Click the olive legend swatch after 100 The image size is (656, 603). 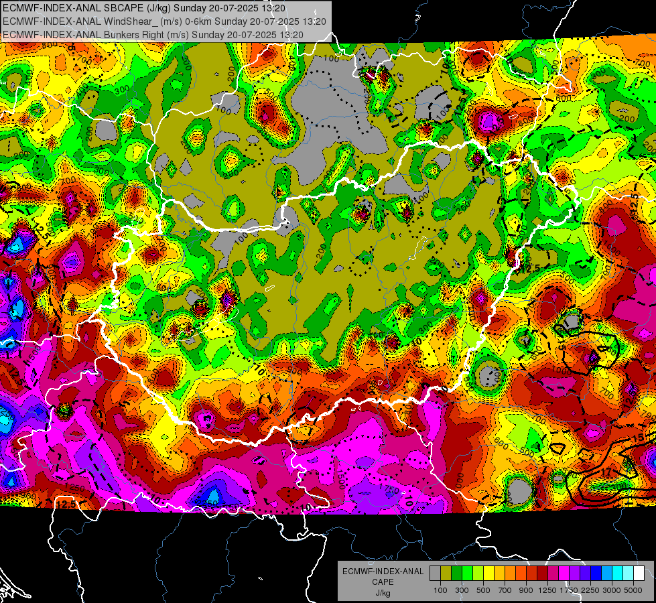(446, 574)
